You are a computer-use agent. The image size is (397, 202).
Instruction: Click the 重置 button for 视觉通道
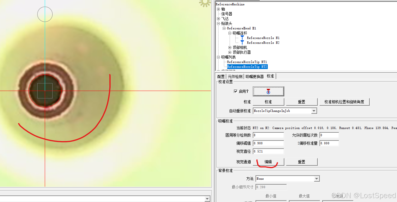(x=302, y=162)
